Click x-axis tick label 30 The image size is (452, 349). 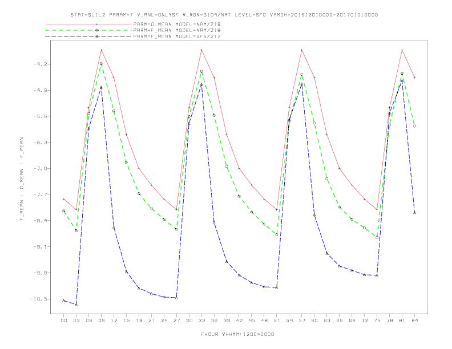pyautogui.click(x=189, y=320)
